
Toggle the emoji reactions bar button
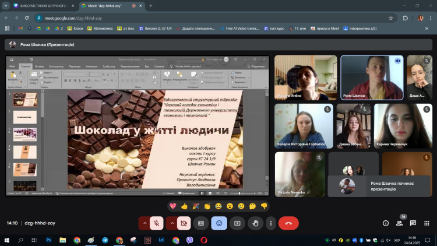pos(219,223)
